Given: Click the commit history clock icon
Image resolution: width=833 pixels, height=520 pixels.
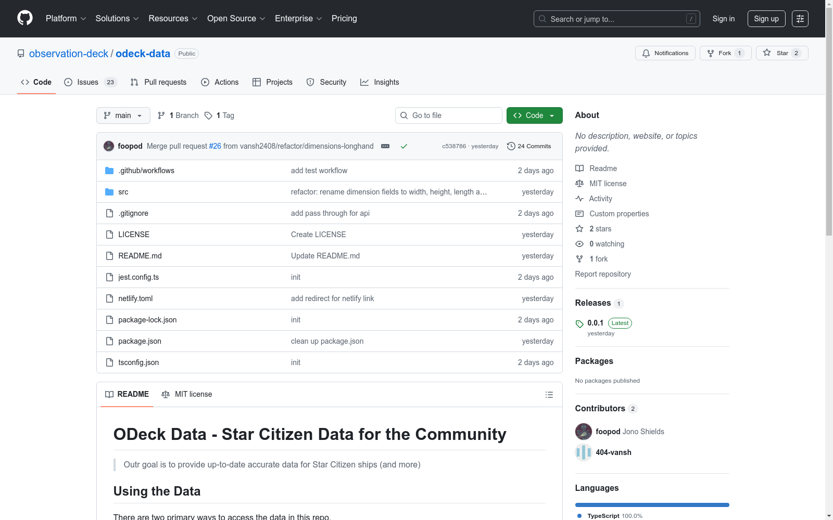Looking at the screenshot, I should (x=511, y=146).
